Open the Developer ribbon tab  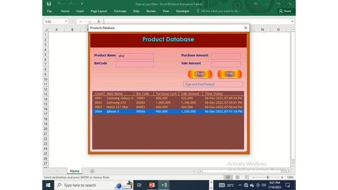point(183,11)
